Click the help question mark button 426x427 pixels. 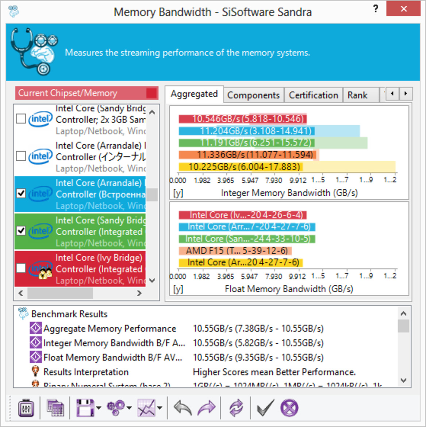tap(376, 9)
